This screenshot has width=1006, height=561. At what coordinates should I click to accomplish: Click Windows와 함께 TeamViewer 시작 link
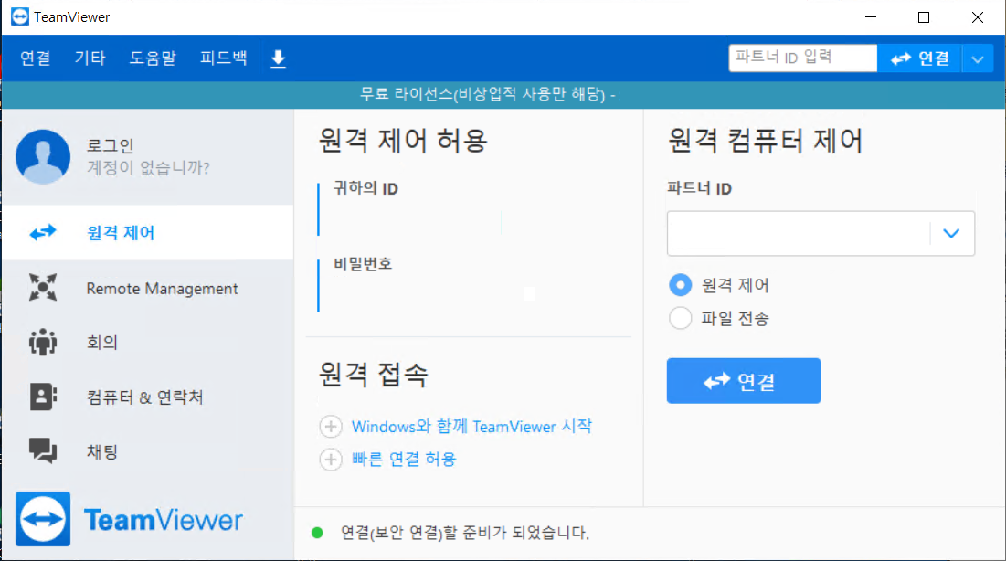click(471, 426)
